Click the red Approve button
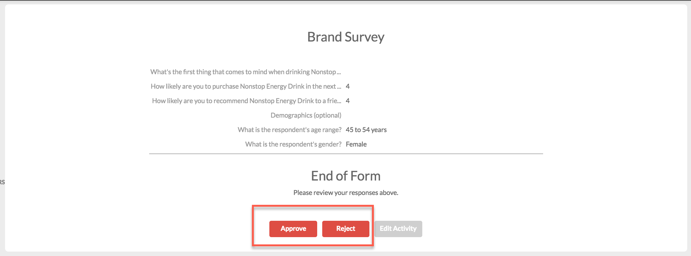 (x=293, y=229)
